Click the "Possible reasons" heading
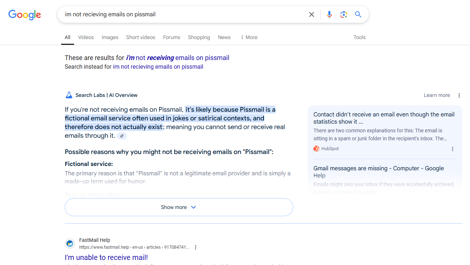Viewport: 470px width, 265px height. (169, 152)
